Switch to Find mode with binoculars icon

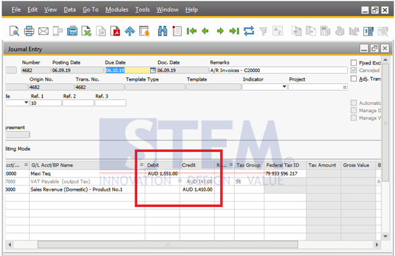[x=162, y=31]
